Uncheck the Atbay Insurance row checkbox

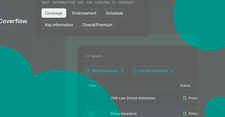[91, 113]
